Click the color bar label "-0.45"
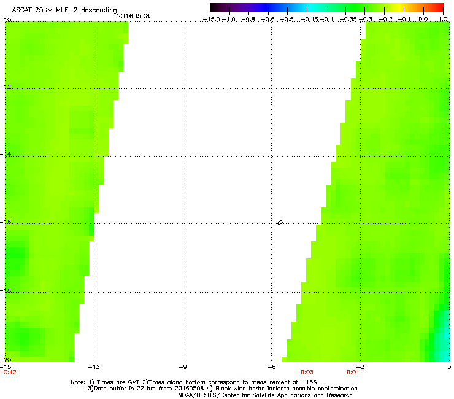Image resolution: width=454 pixels, height=399 pixels. (x=310, y=20)
